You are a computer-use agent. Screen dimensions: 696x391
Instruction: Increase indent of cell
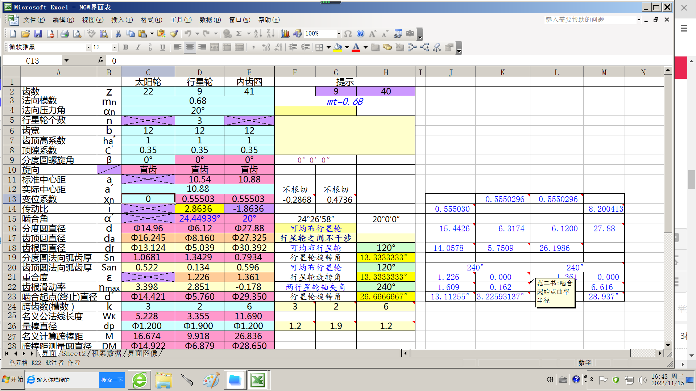[305, 47]
